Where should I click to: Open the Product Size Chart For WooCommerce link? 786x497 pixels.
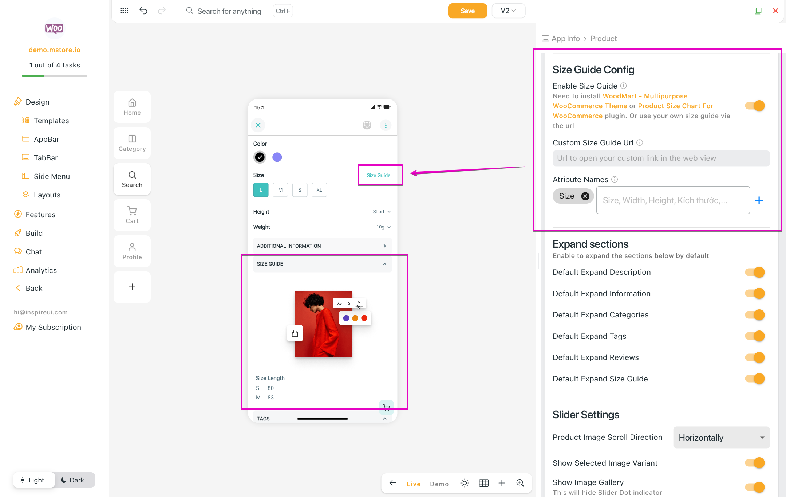click(x=675, y=106)
